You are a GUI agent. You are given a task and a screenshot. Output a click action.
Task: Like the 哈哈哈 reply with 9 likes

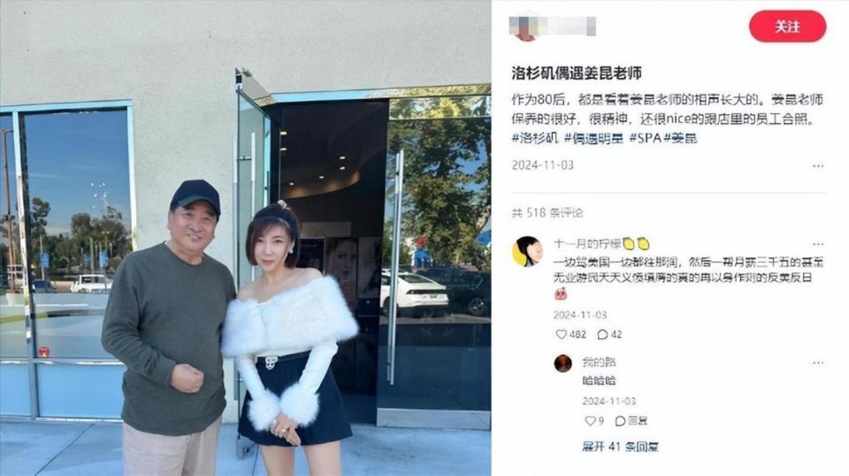coord(594,421)
